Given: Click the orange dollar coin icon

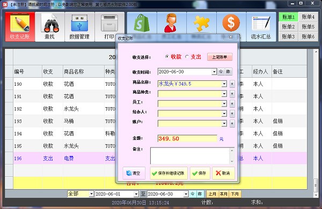Looking at the screenshot, I should tap(231, 23).
